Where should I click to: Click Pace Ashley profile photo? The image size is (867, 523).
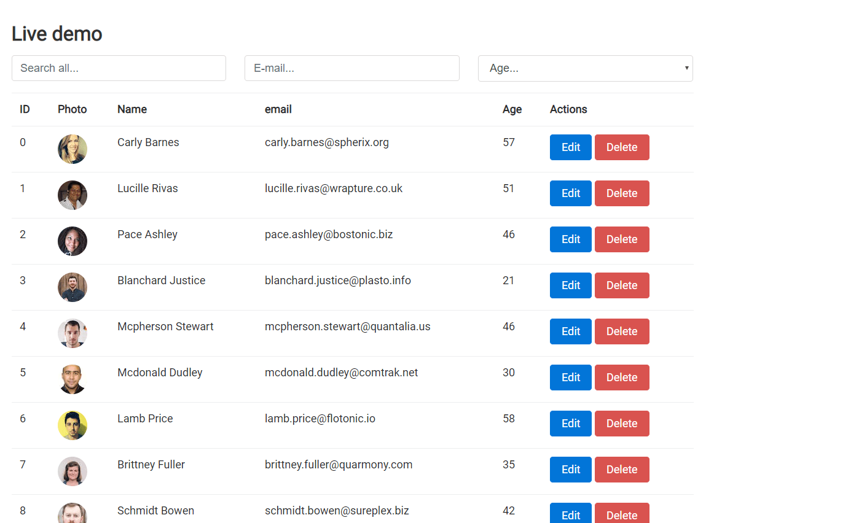[x=73, y=241]
